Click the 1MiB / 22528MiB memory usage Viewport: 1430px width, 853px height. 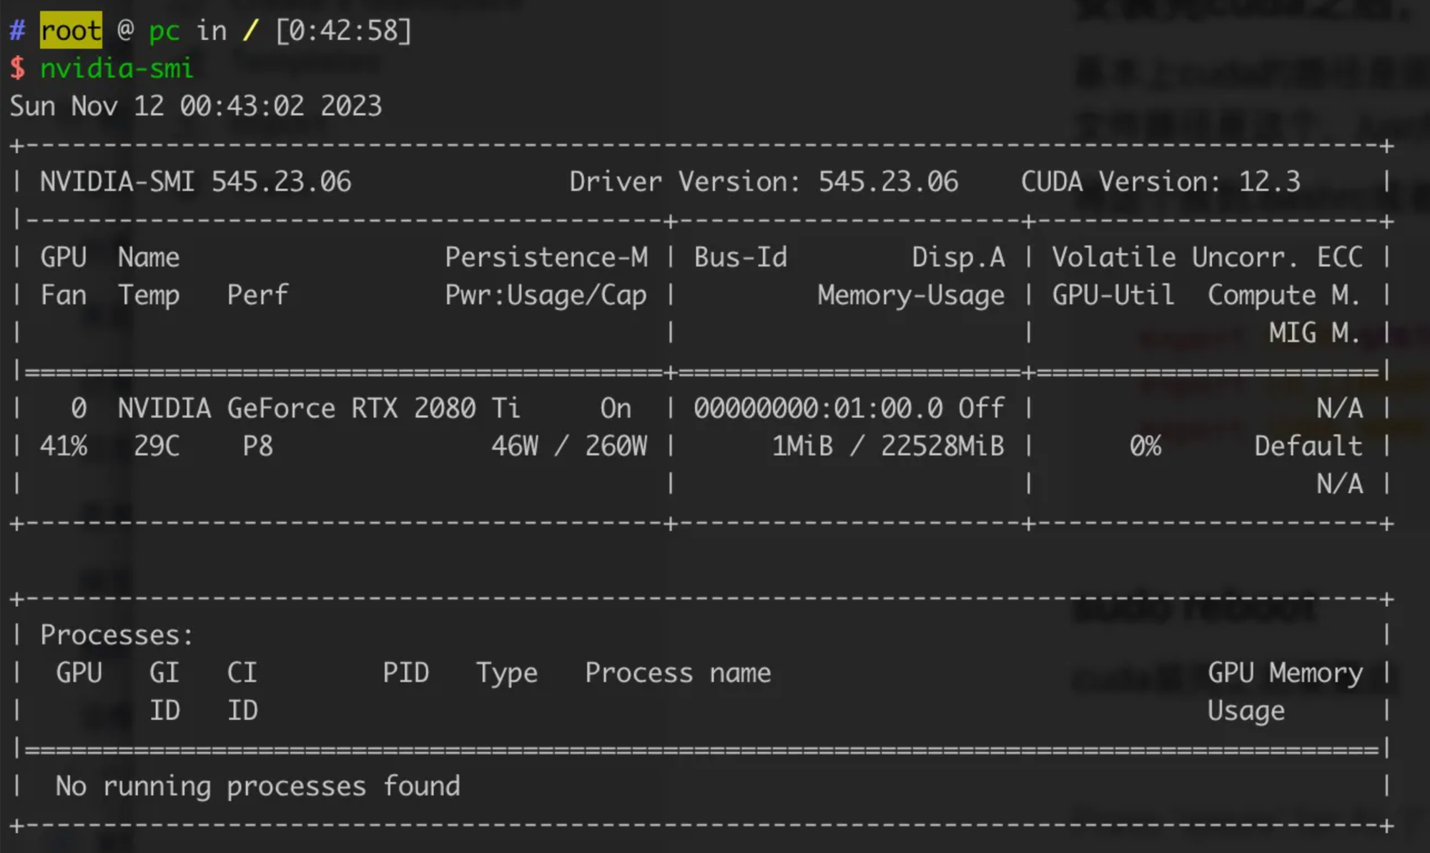click(887, 447)
